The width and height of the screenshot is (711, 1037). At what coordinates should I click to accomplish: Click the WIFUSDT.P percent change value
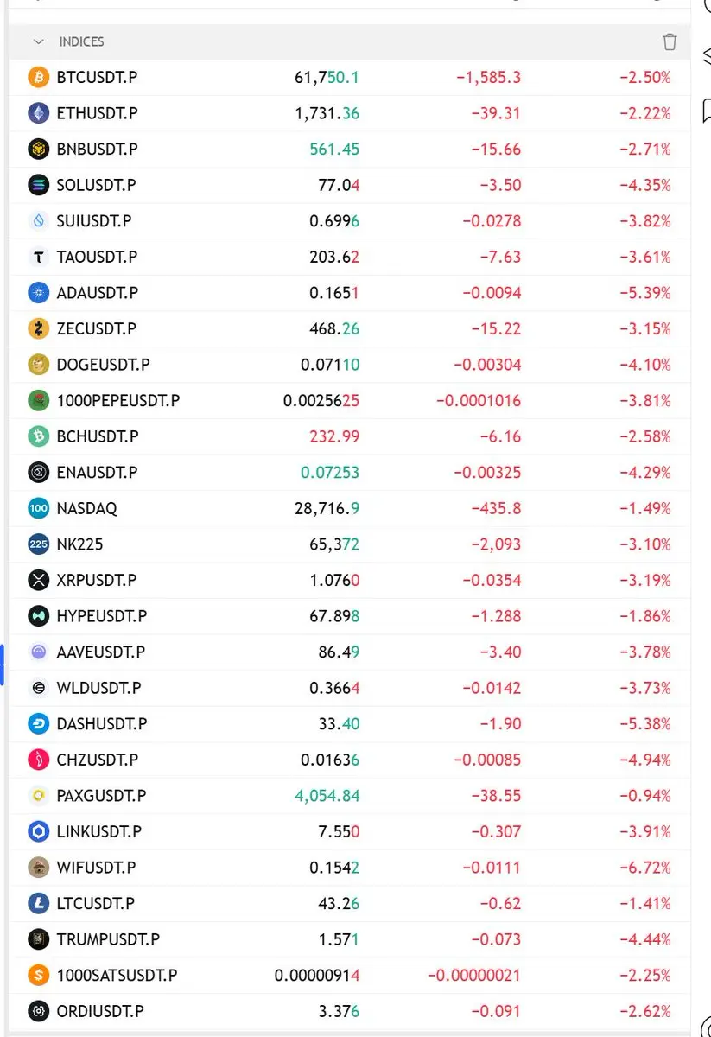[x=645, y=868]
